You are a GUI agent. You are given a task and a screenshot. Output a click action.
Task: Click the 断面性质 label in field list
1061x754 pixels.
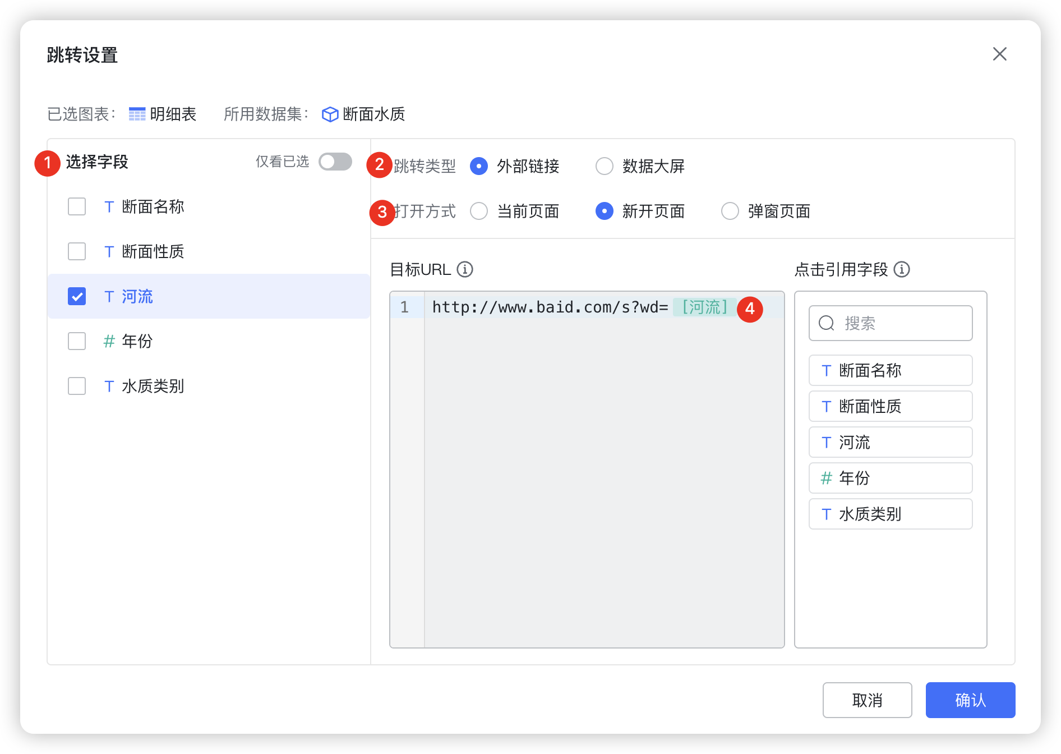click(x=153, y=251)
